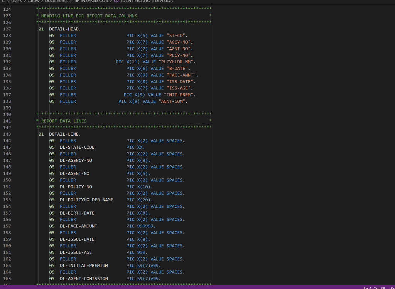Place cursor on DETAIL-LINE. record name

[x=65, y=134]
